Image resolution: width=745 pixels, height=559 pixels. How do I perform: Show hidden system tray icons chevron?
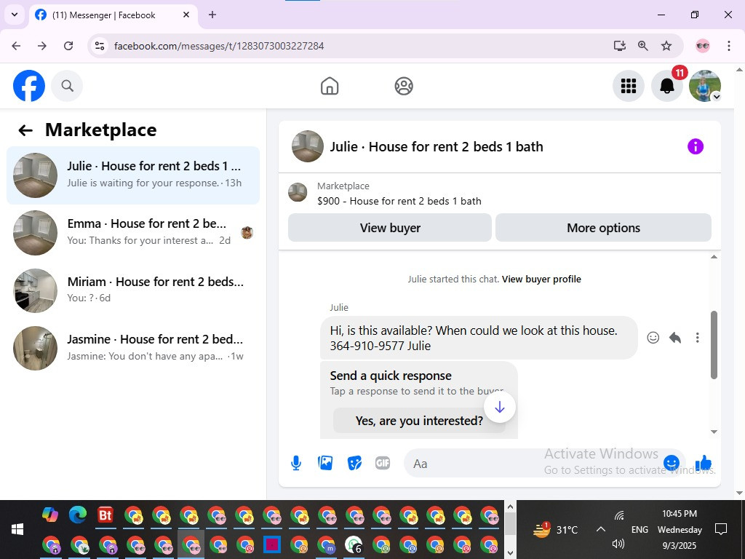click(600, 529)
